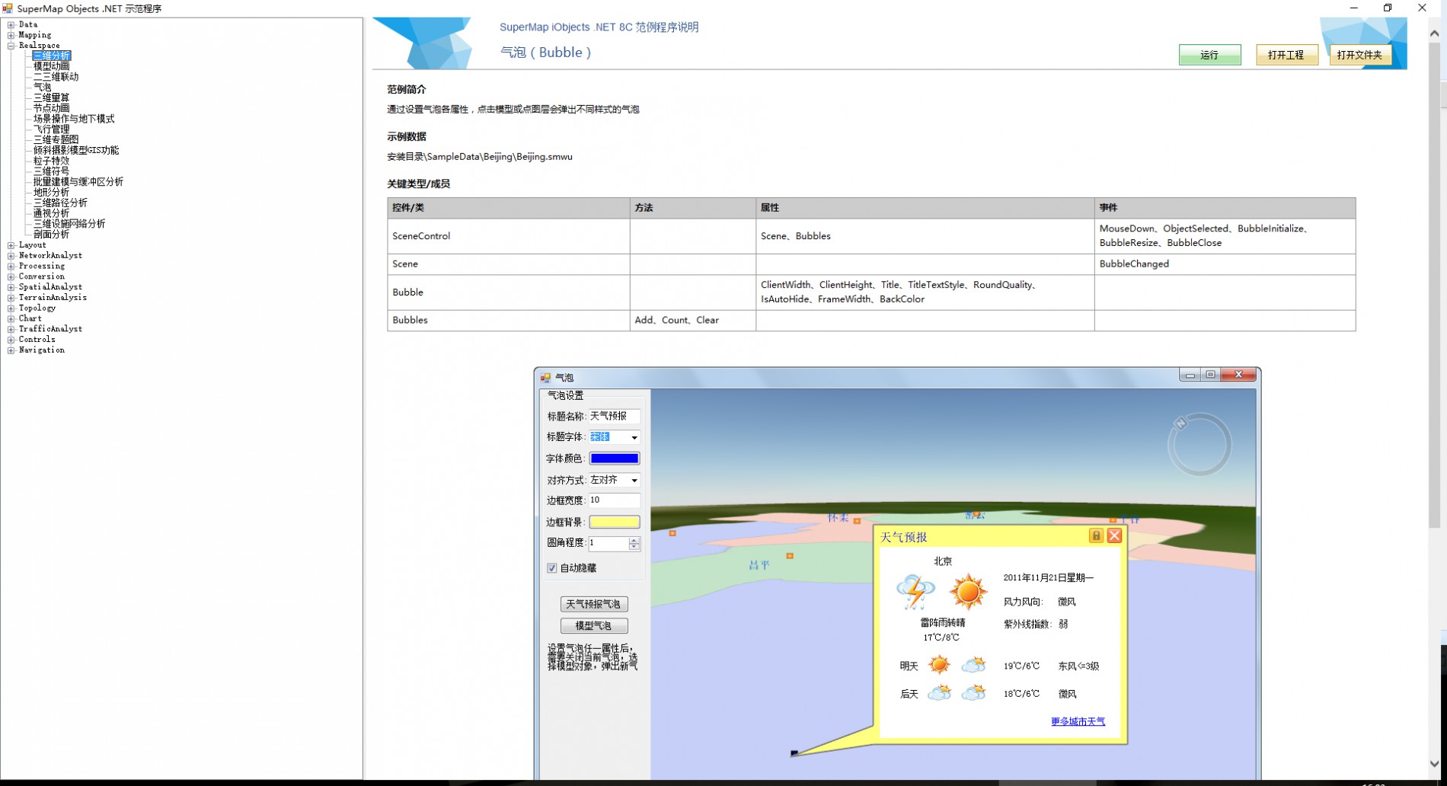Open the 标题字体 font dropdown
This screenshot has height=786, width=1447.
634,438
